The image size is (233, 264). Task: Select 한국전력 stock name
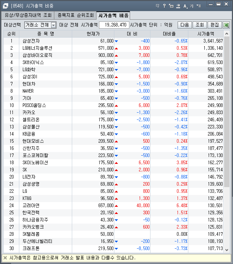tap(31, 212)
